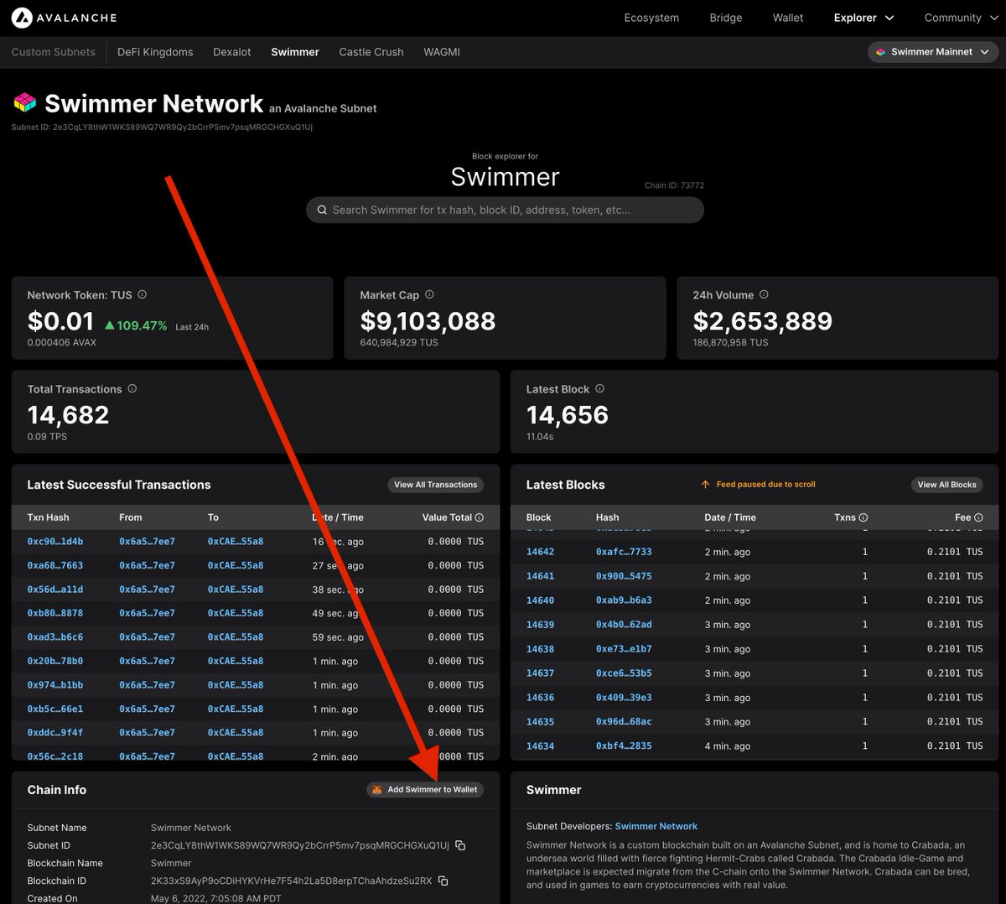Viewport: 1006px width, 904px height.
Task: Open block 14640
Action: pos(541,600)
